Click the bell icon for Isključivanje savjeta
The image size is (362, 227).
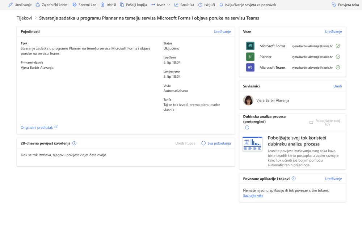[x=221, y=5]
